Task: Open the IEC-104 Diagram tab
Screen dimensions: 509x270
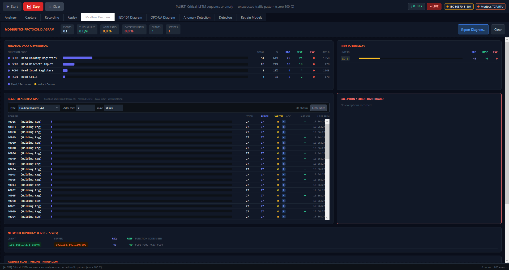Action: click(130, 18)
